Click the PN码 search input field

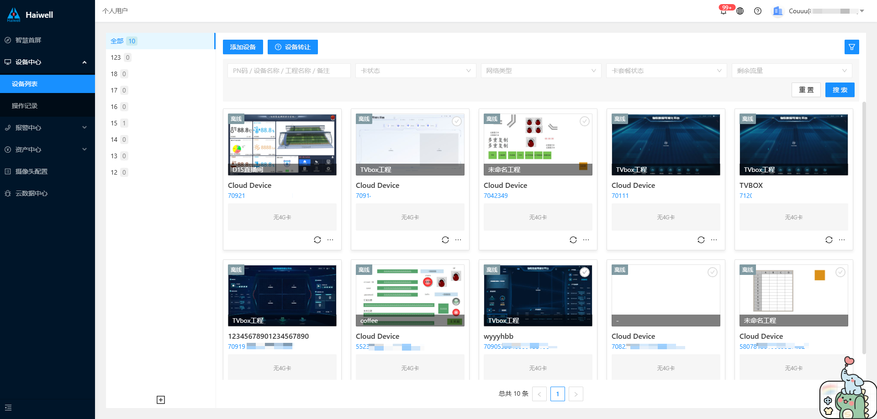[x=289, y=71]
